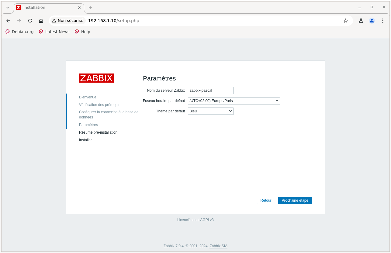391x253 pixels.
Task: Go to the browser home page
Action: 41,21
